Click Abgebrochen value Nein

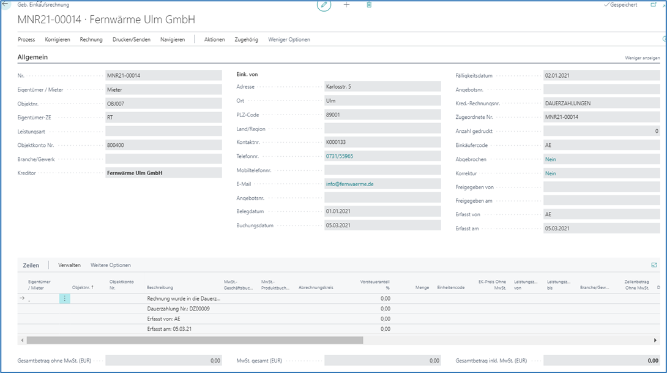(551, 159)
